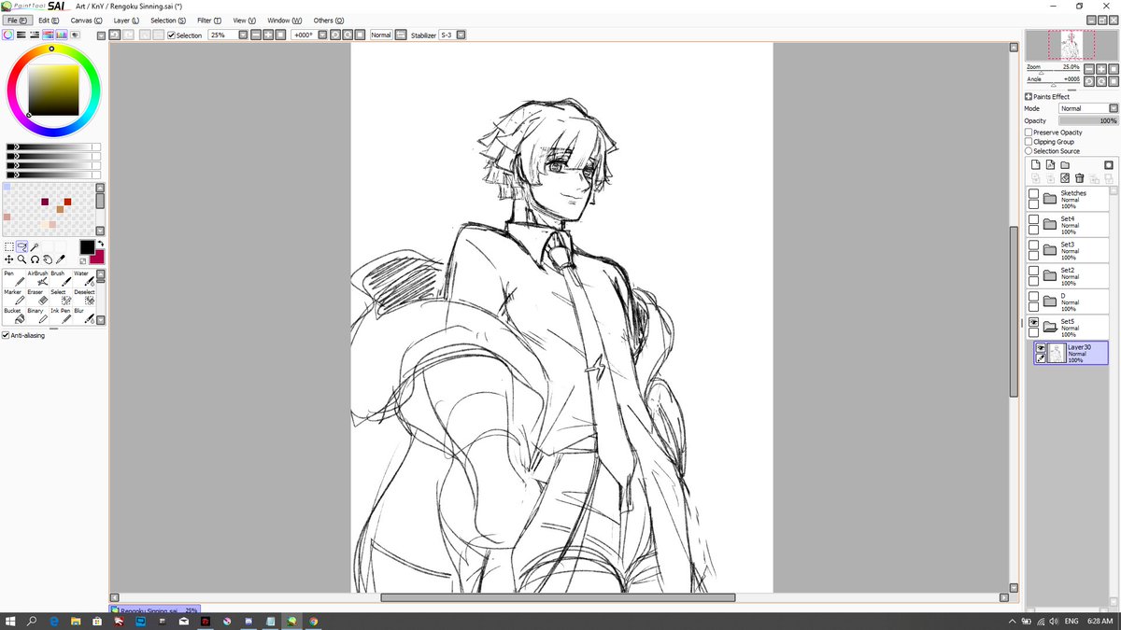Show the Set4 folder via visibility box
The image size is (1121, 630).
1033,220
